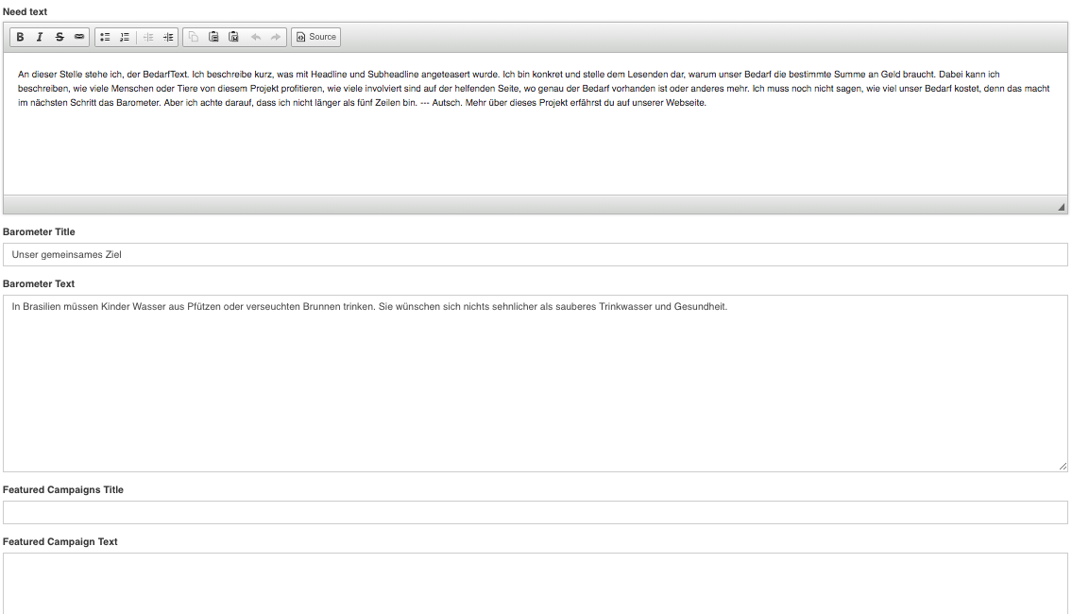This screenshot has height=614, width=1072.
Task: Click the increase indent icon
Action: click(168, 37)
